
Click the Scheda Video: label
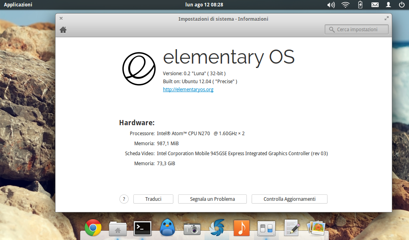[x=139, y=154]
